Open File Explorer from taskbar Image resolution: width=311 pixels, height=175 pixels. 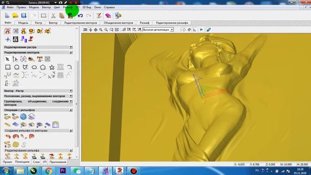tap(20, 171)
